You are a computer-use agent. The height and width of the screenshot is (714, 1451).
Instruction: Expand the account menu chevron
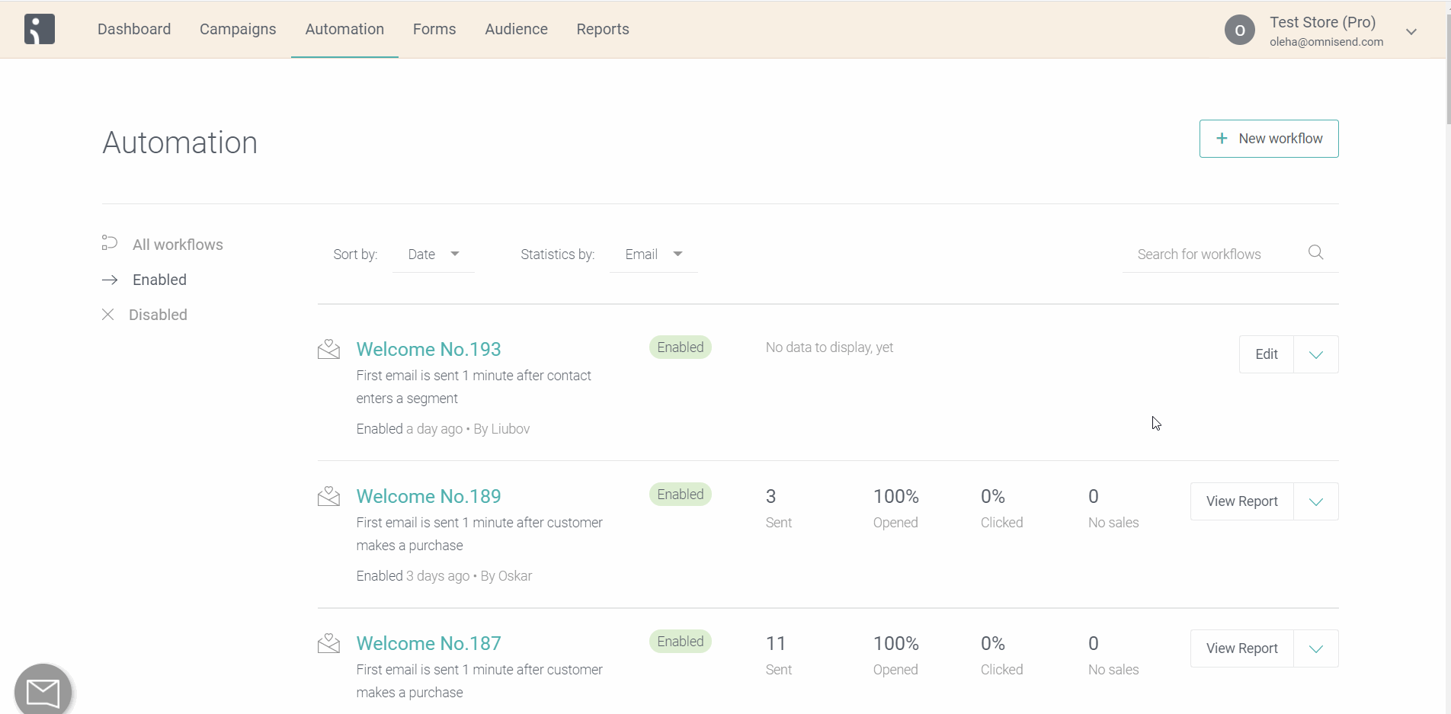1411,32
